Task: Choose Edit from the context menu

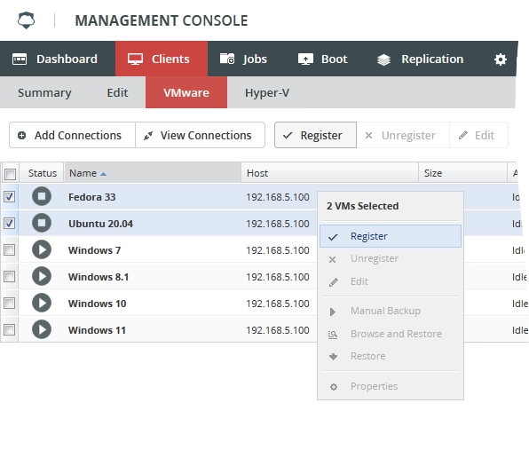Action: (x=391, y=281)
